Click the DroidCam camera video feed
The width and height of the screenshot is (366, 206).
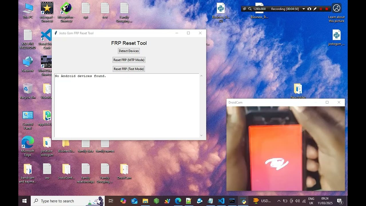(x=286, y=148)
